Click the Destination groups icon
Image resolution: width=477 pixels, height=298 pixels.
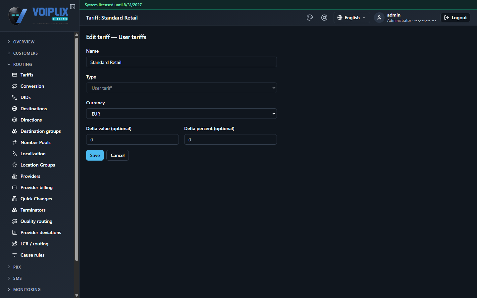click(x=15, y=131)
